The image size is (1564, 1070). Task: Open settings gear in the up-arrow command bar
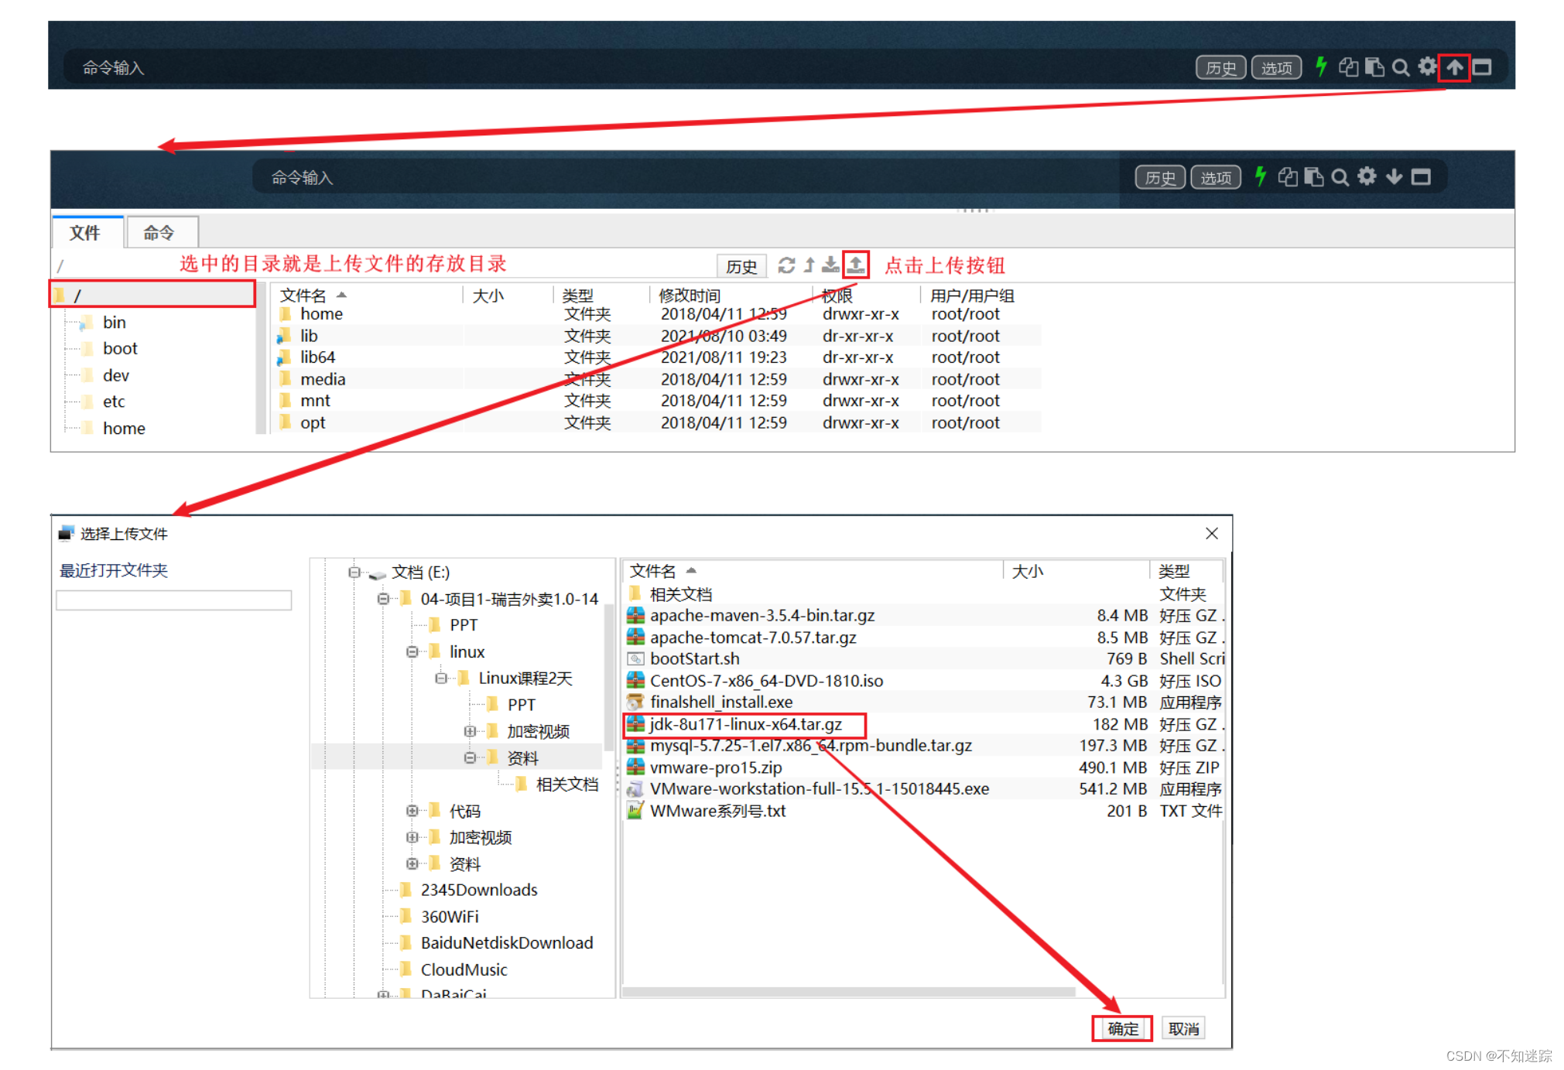click(1427, 67)
